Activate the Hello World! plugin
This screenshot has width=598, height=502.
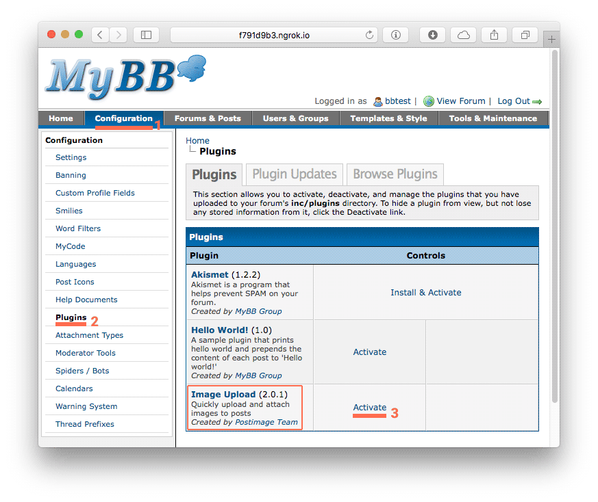pos(369,352)
